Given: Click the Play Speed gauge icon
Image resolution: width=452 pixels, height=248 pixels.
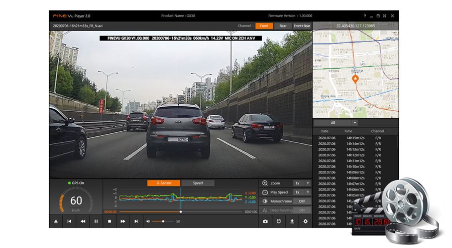Looking at the screenshot, I should [265, 192].
